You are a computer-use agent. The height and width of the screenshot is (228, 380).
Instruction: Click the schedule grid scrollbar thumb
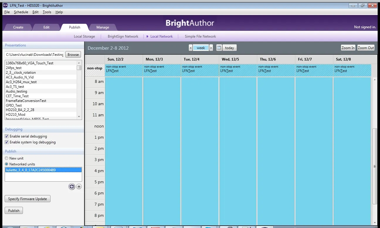coord(374,166)
